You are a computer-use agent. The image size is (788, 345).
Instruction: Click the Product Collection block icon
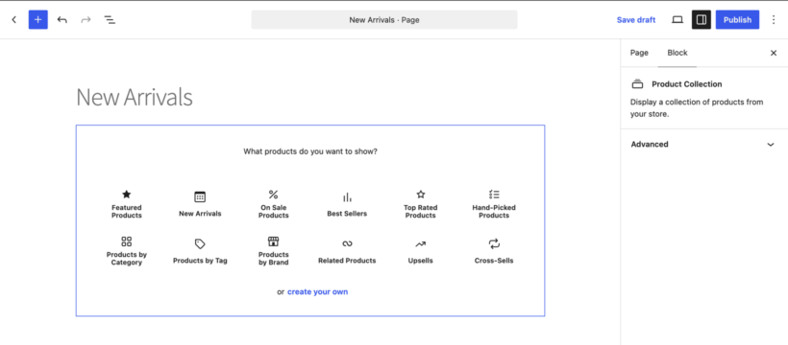click(637, 84)
